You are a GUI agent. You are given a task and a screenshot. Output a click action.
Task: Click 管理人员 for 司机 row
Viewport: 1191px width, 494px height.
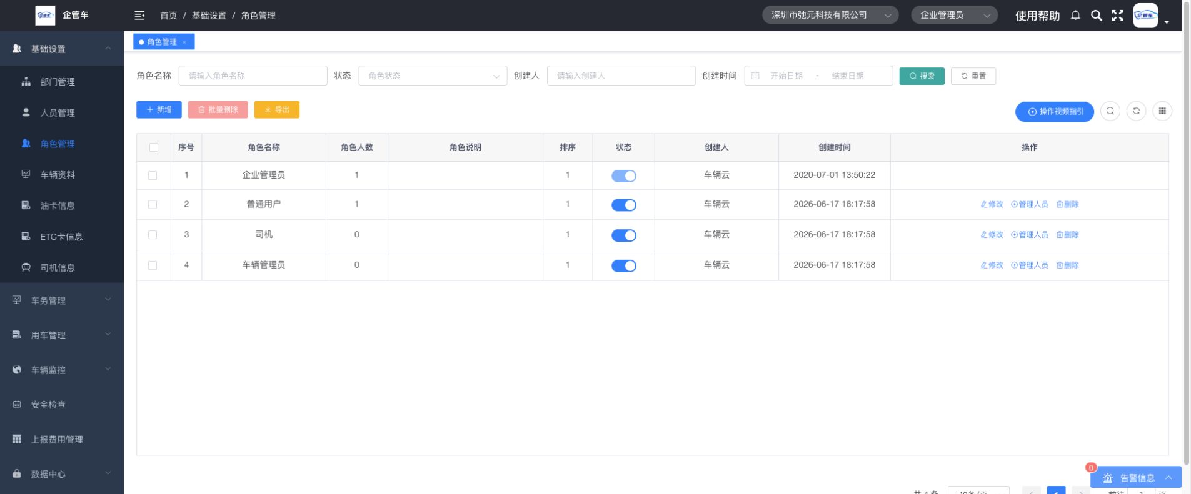point(1030,235)
